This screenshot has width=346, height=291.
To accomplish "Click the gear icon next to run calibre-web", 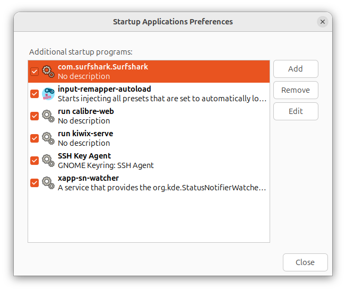I will (x=48, y=116).
